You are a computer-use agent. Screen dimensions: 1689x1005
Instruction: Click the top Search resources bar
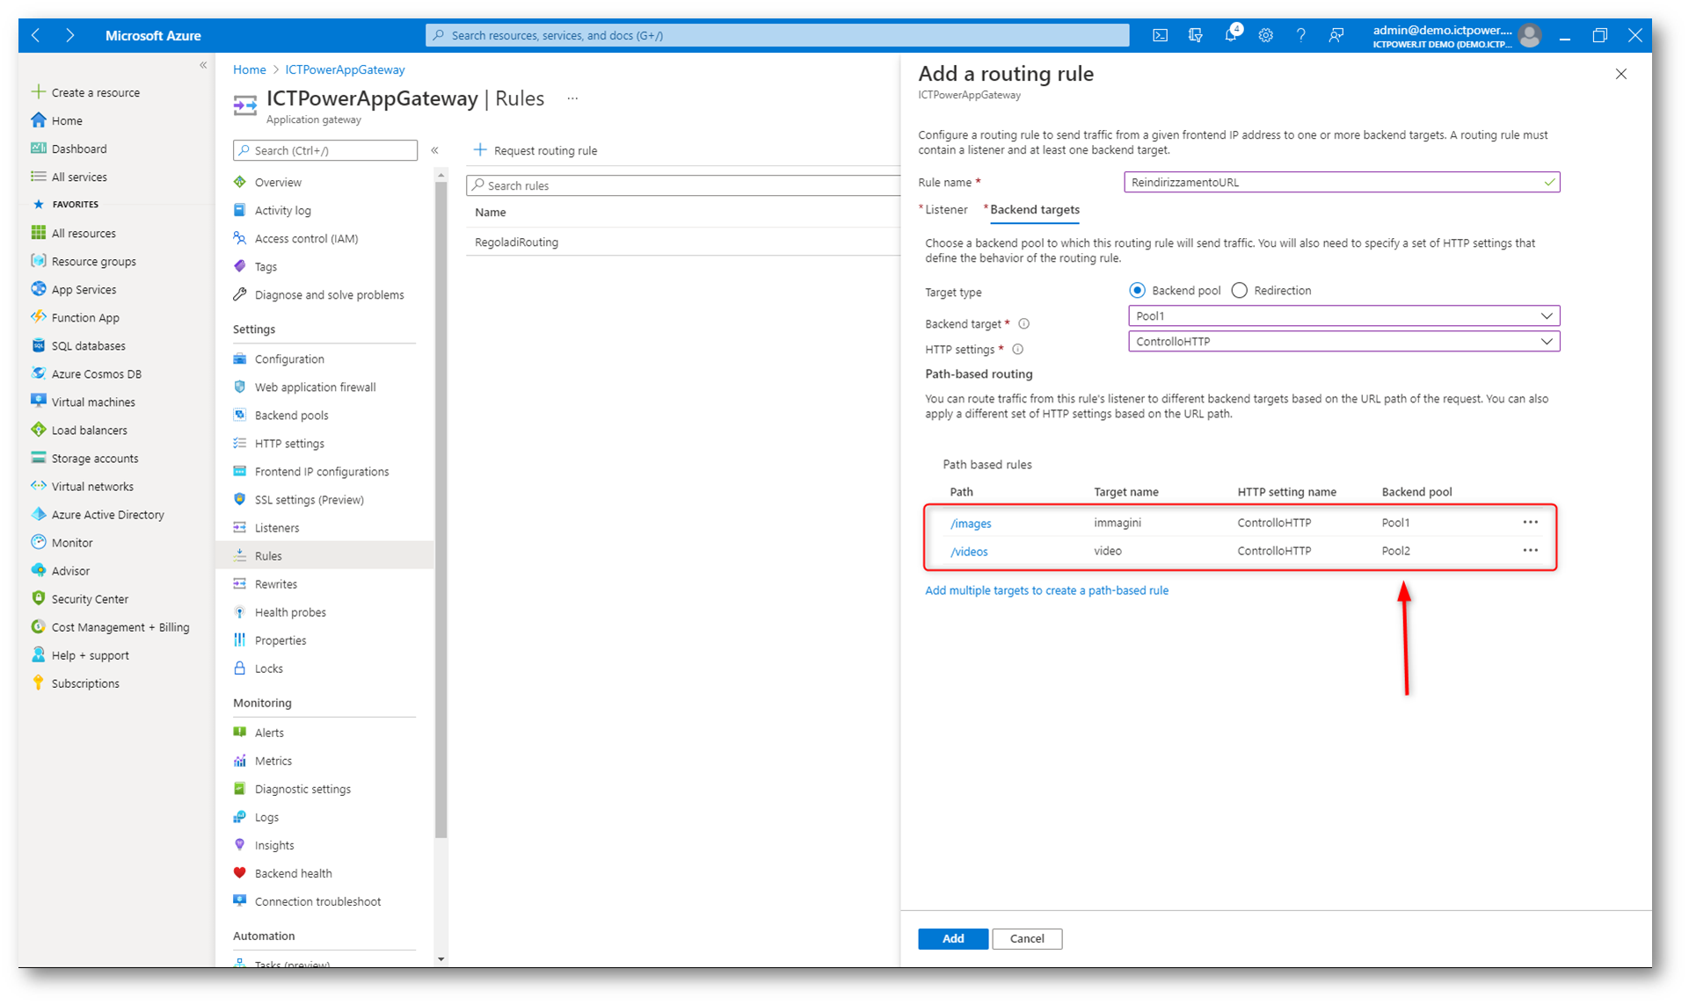click(x=777, y=35)
